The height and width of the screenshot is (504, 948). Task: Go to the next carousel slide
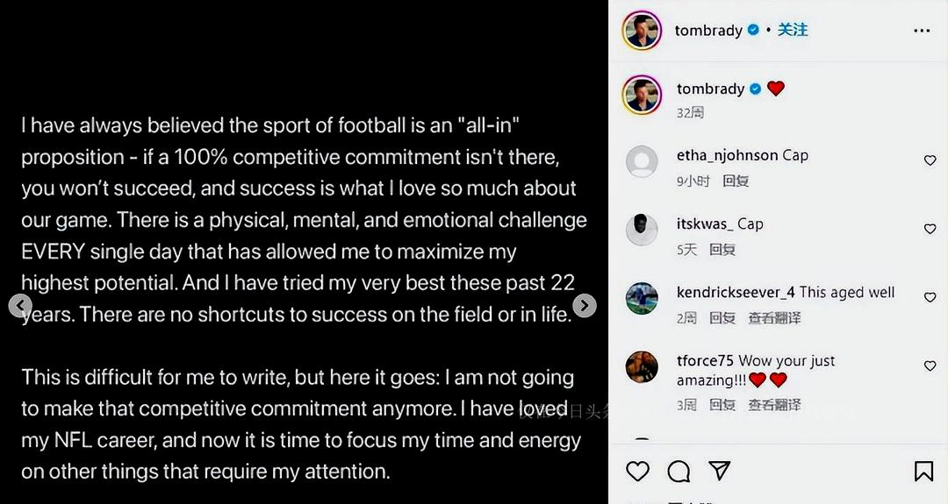[x=585, y=305]
